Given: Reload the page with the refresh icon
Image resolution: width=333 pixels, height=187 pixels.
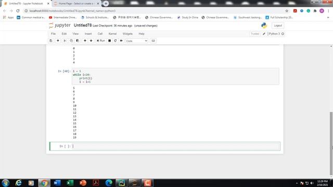Looking at the screenshot, I should [x=18, y=11].
